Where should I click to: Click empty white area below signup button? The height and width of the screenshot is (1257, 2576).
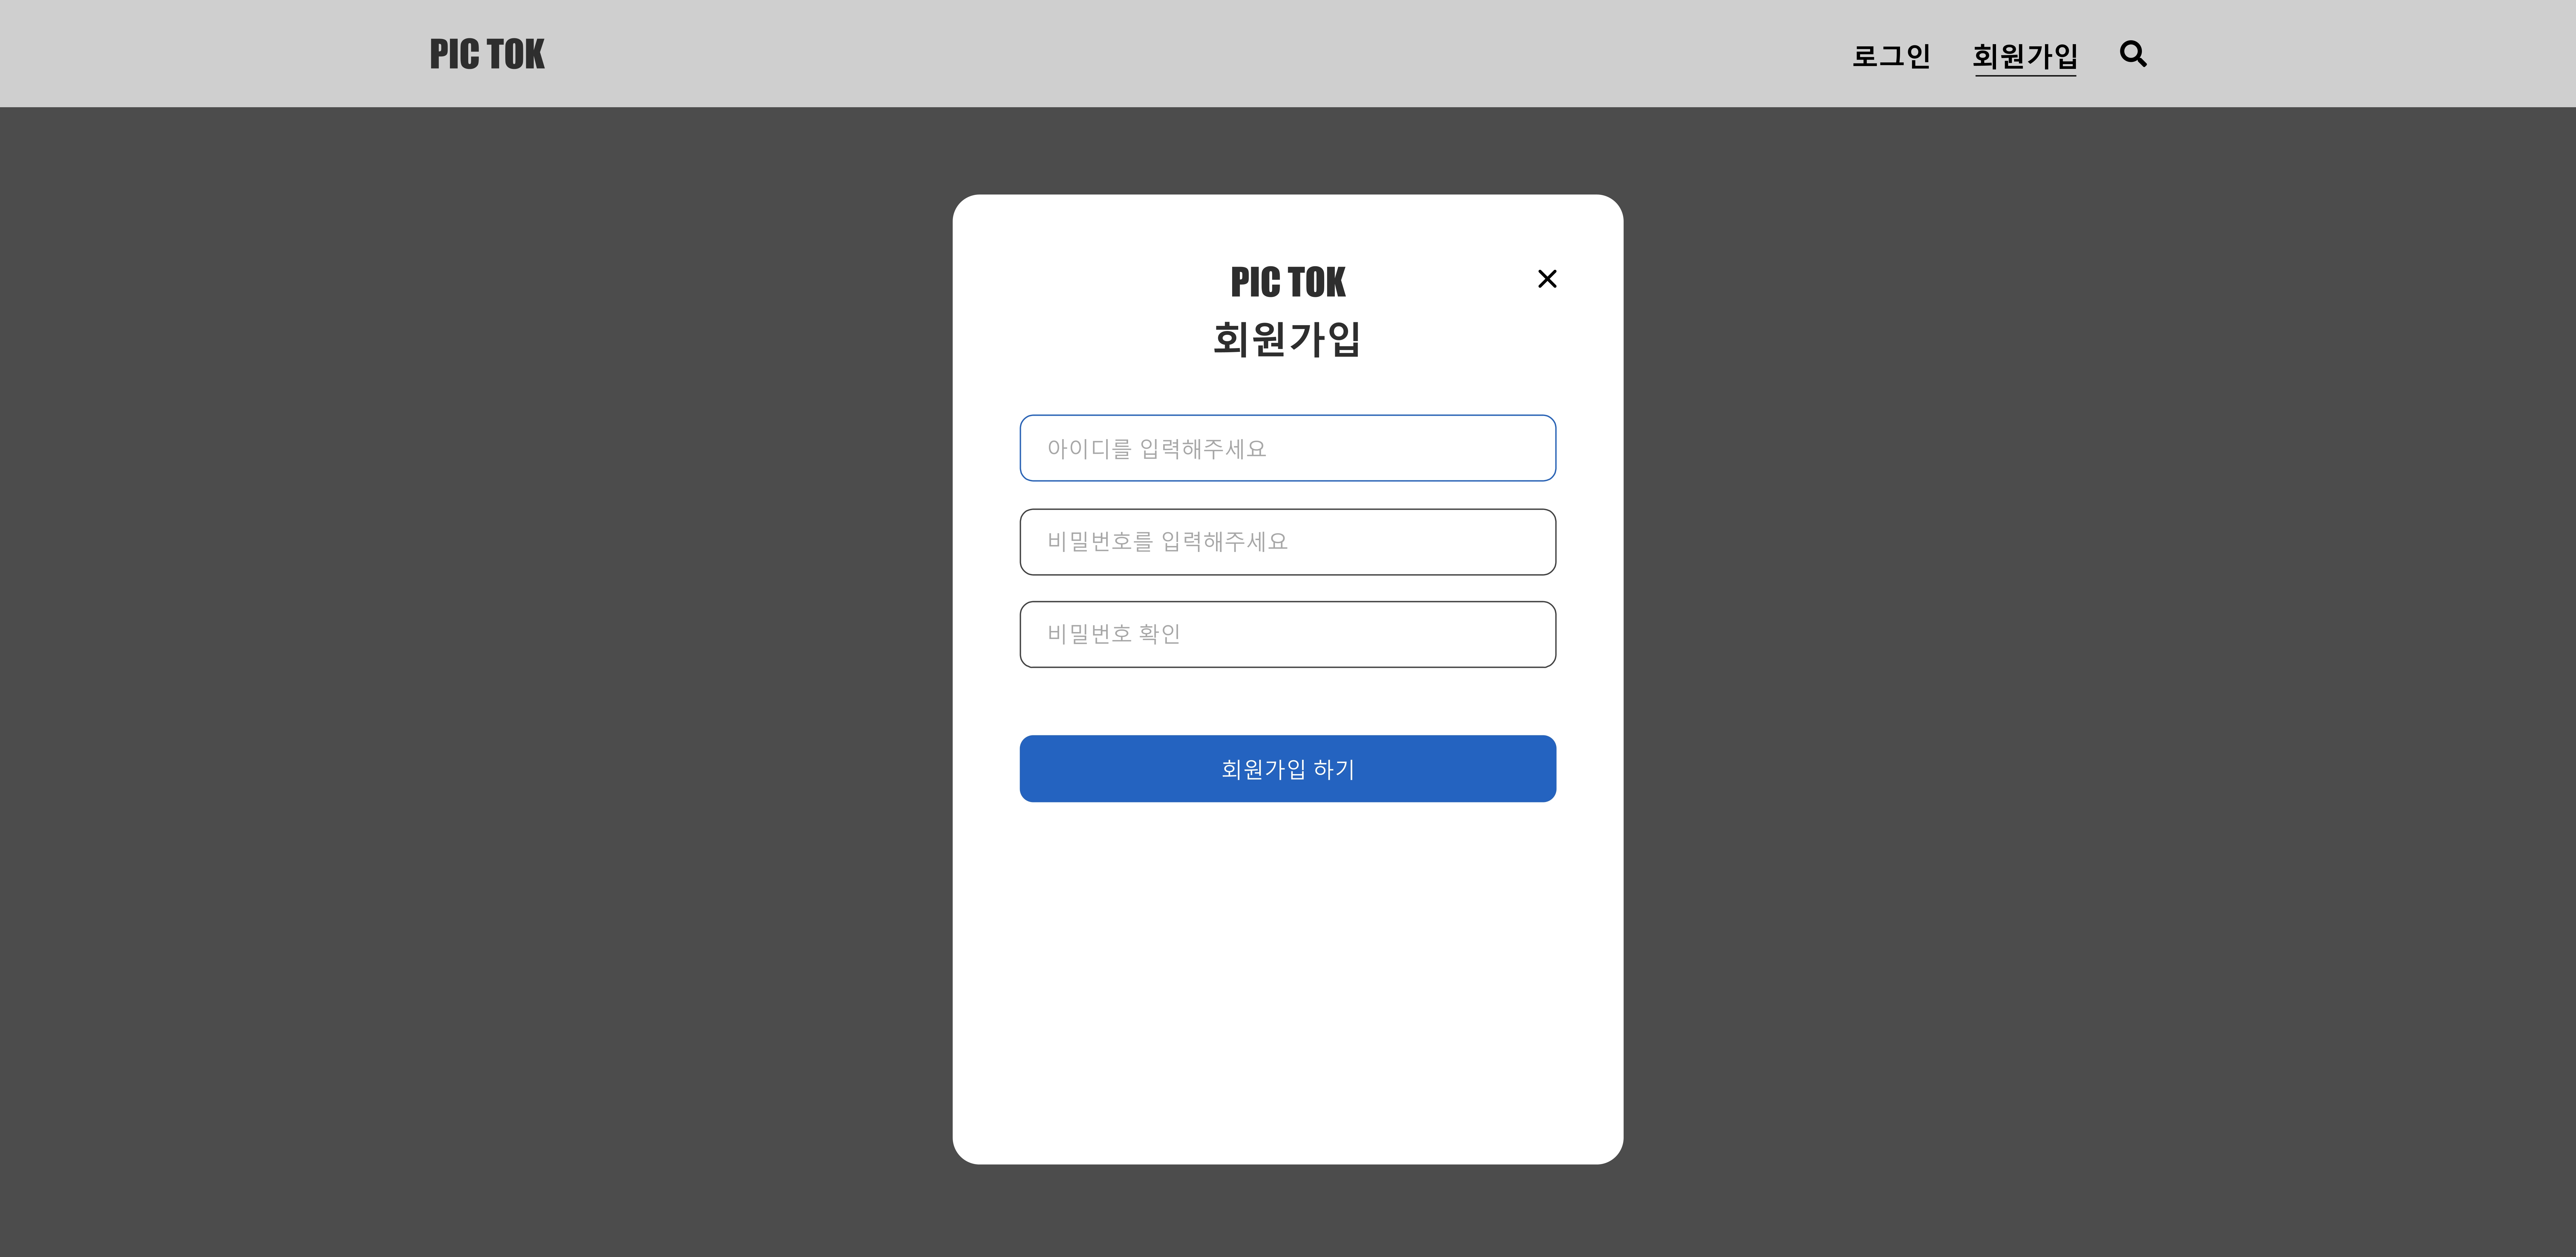[x=1288, y=980]
